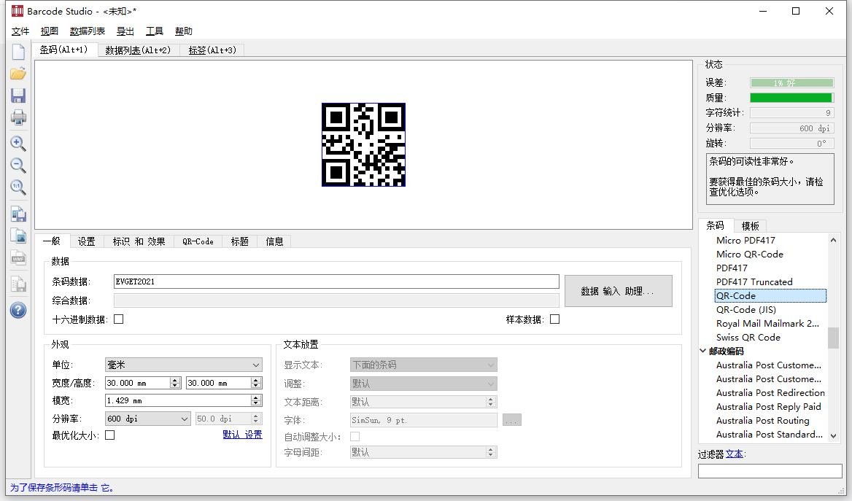Screen dimensions: 852x501
Task: Enable 样本数据 checkbox
Action: (x=555, y=319)
